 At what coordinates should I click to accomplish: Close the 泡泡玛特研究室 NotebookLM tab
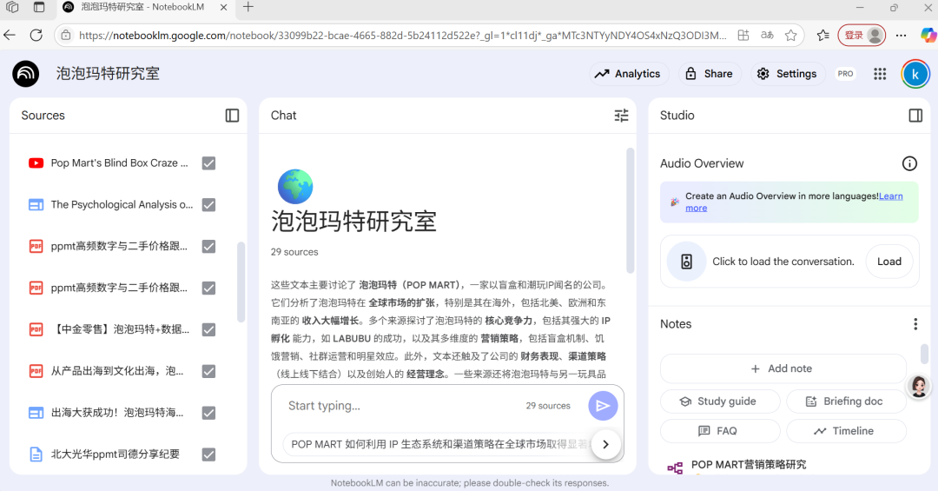[x=223, y=7]
